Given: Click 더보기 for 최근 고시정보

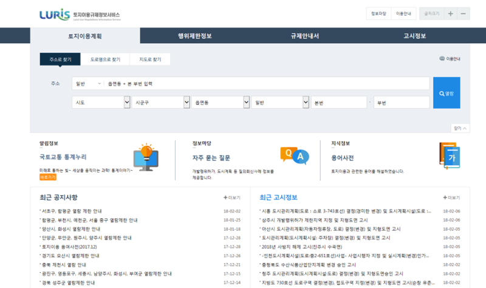Looking at the screenshot, I should coord(451,197).
